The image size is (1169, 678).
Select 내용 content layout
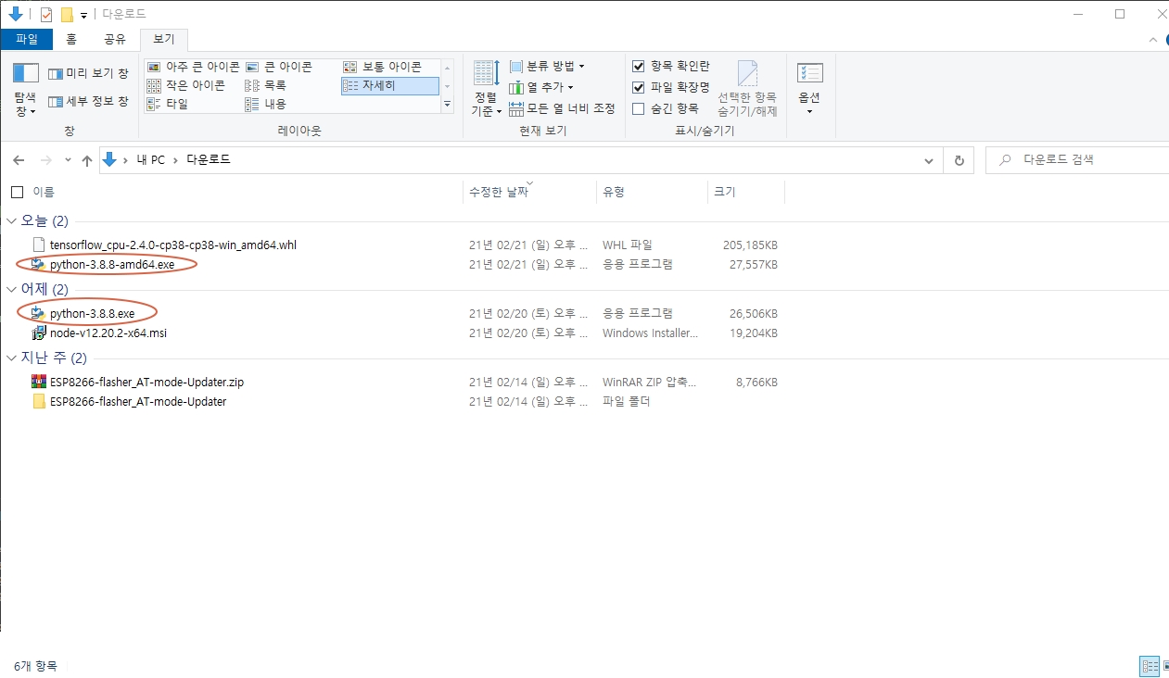266,104
